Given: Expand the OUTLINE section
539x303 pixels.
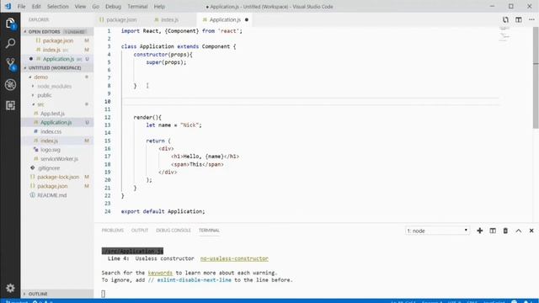Looking at the screenshot, I should point(56,294).
